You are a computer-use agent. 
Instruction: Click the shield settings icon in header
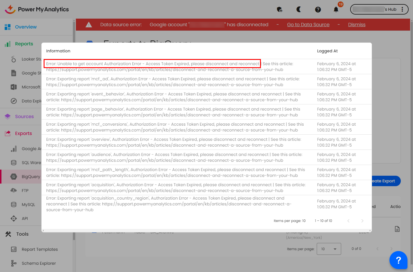coord(280,10)
